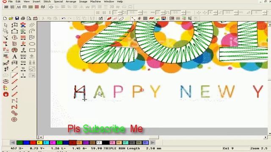This screenshot has width=271, height=152.
Task: Open the Edit menu
Action: (x=18, y=2)
